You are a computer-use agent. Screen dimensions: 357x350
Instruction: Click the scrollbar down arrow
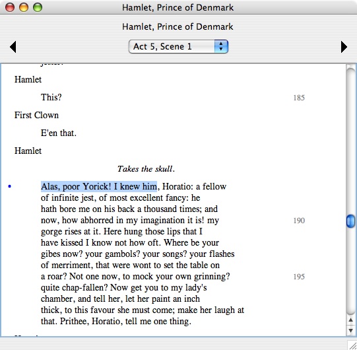(351, 330)
